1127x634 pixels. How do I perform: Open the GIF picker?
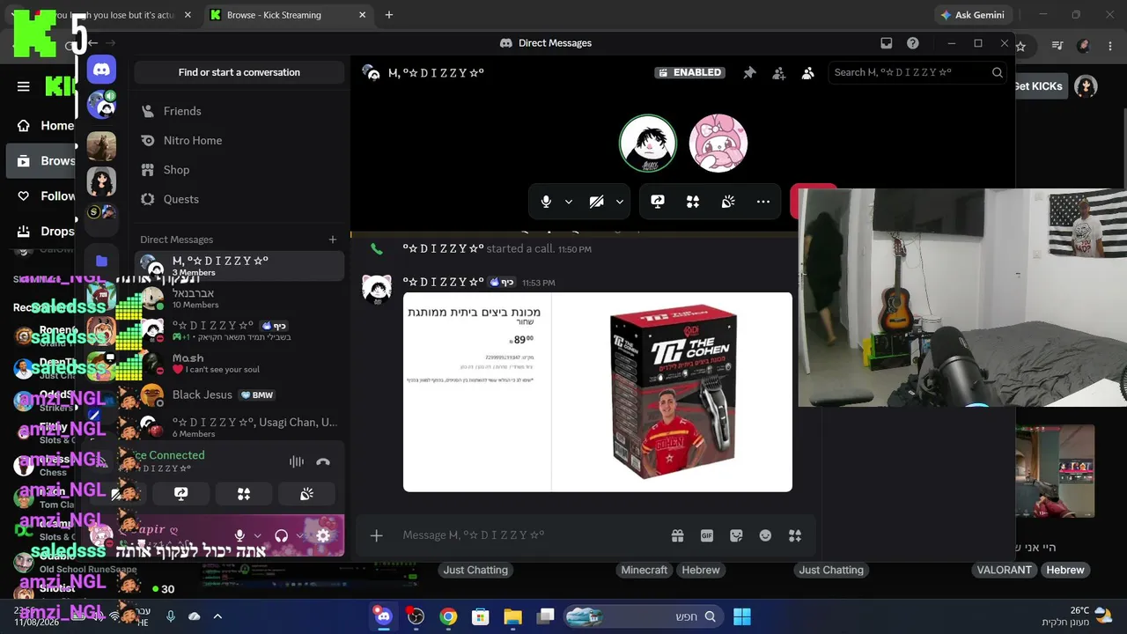tap(706, 535)
